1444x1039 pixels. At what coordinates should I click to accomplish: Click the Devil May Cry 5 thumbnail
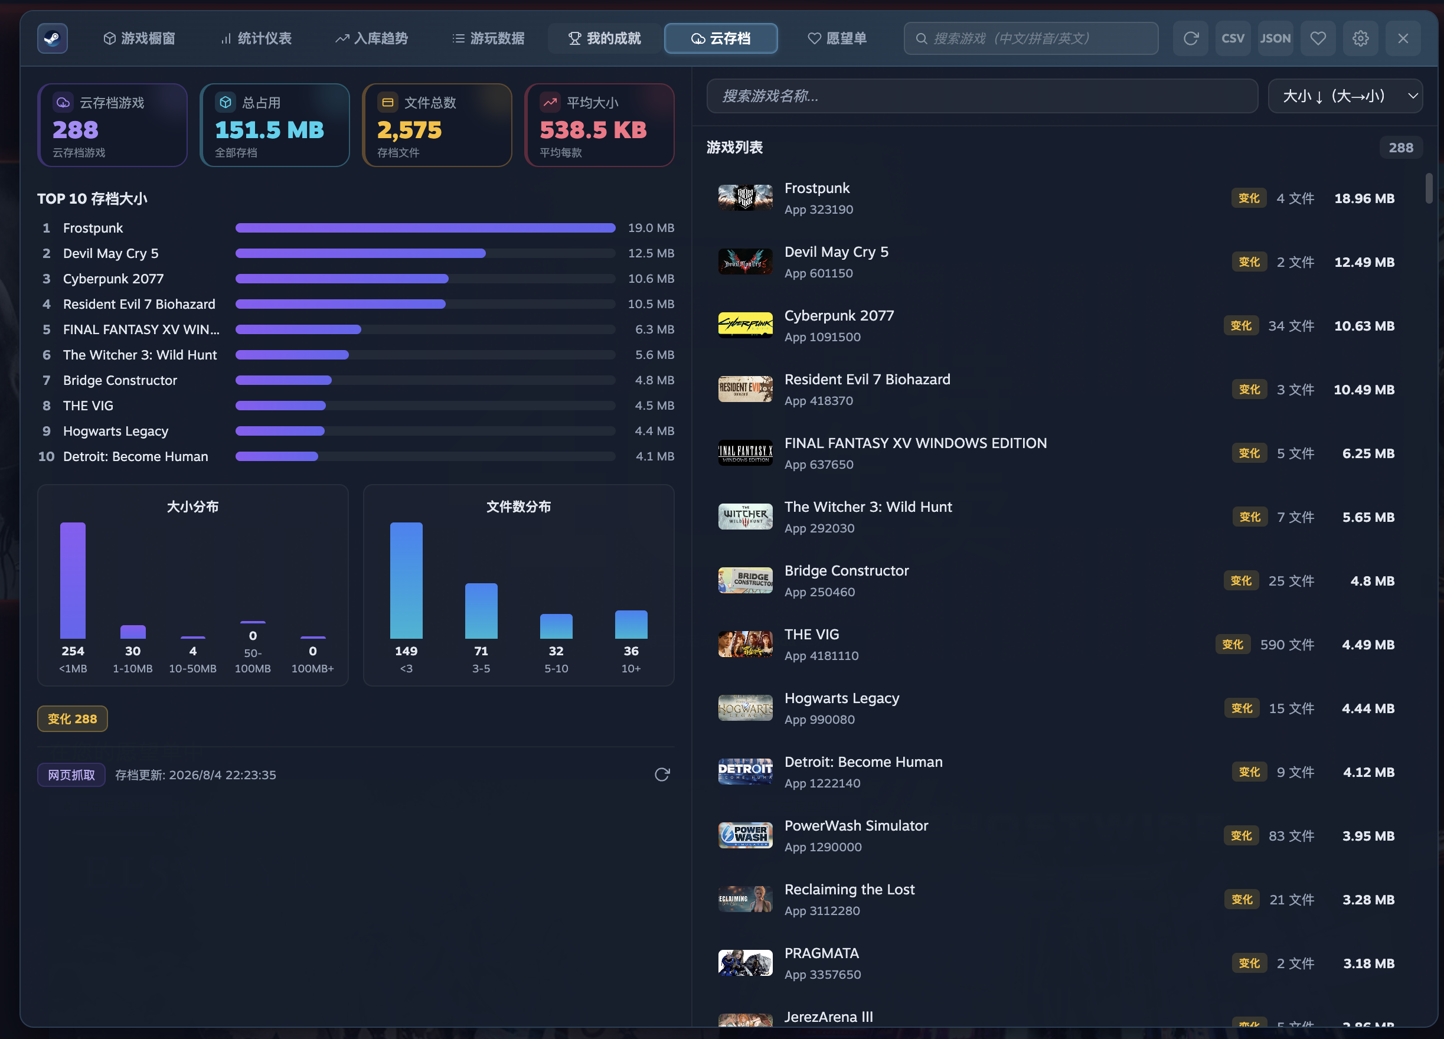coord(745,262)
